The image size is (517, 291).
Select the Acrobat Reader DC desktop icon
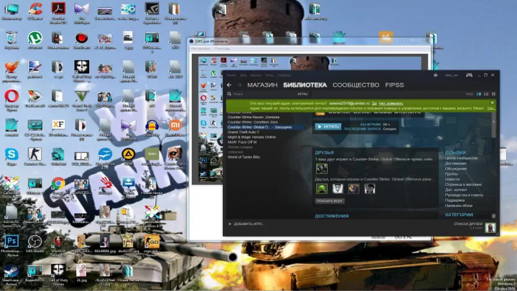coord(58,13)
